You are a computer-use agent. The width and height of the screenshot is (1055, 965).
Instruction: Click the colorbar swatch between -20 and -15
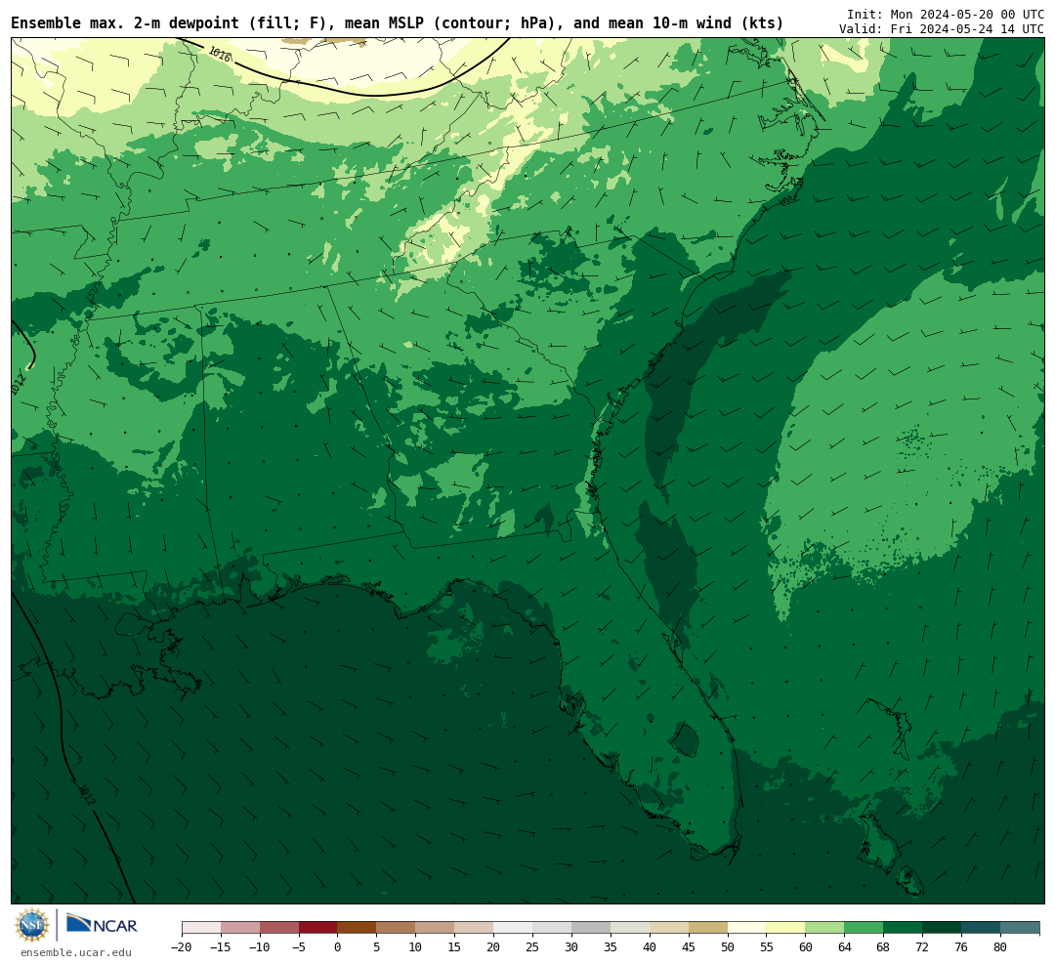coord(201,928)
